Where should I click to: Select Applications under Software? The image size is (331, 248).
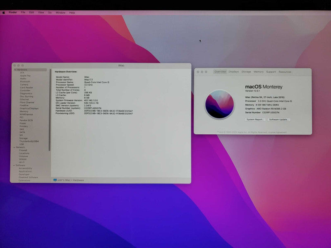(x=25, y=172)
